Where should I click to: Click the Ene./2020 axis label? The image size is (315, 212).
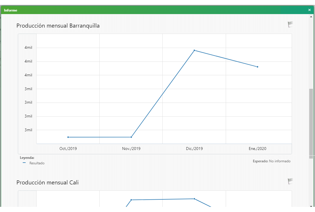tap(257, 149)
